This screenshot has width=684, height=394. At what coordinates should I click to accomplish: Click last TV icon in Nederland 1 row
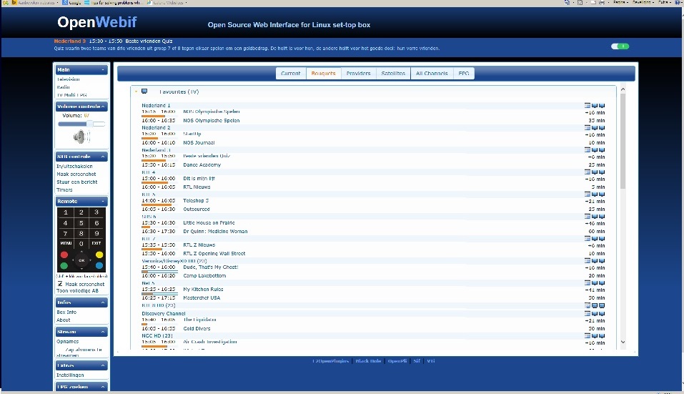[x=602, y=106]
